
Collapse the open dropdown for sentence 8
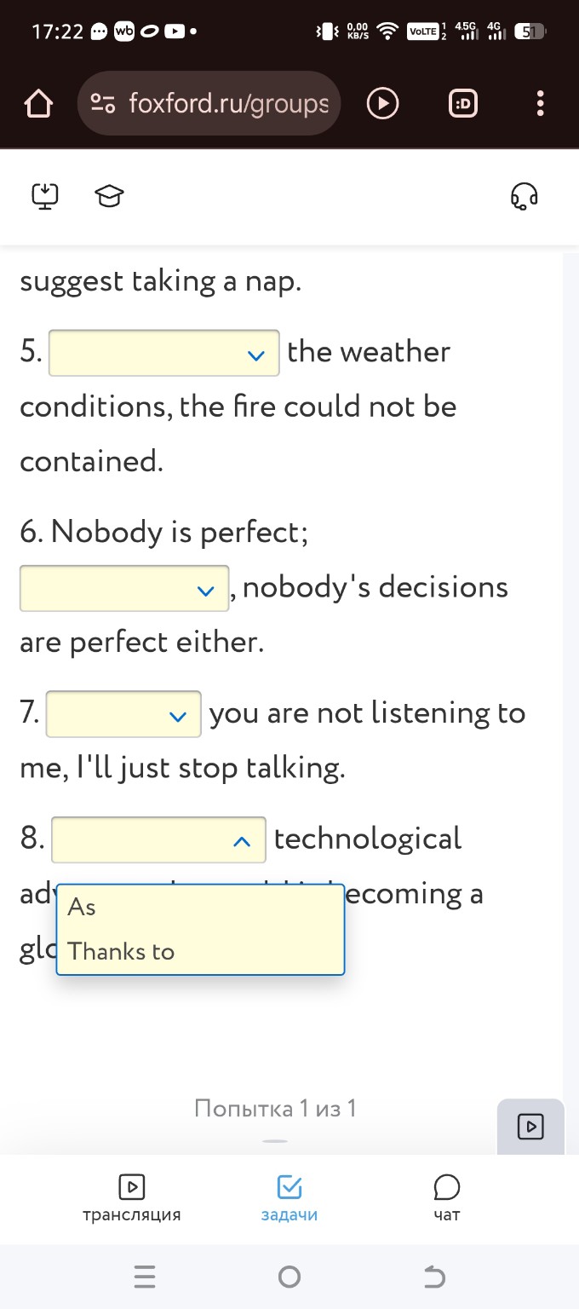coord(159,840)
